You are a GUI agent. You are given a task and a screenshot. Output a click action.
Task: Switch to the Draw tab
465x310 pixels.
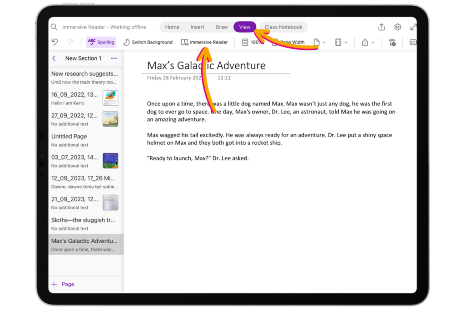[x=222, y=27]
